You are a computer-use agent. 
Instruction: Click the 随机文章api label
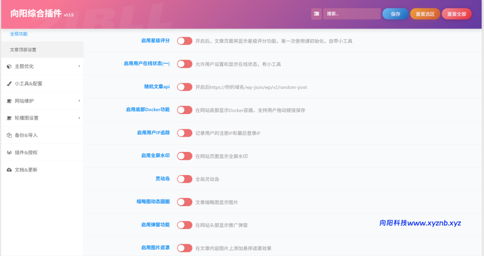coord(157,87)
